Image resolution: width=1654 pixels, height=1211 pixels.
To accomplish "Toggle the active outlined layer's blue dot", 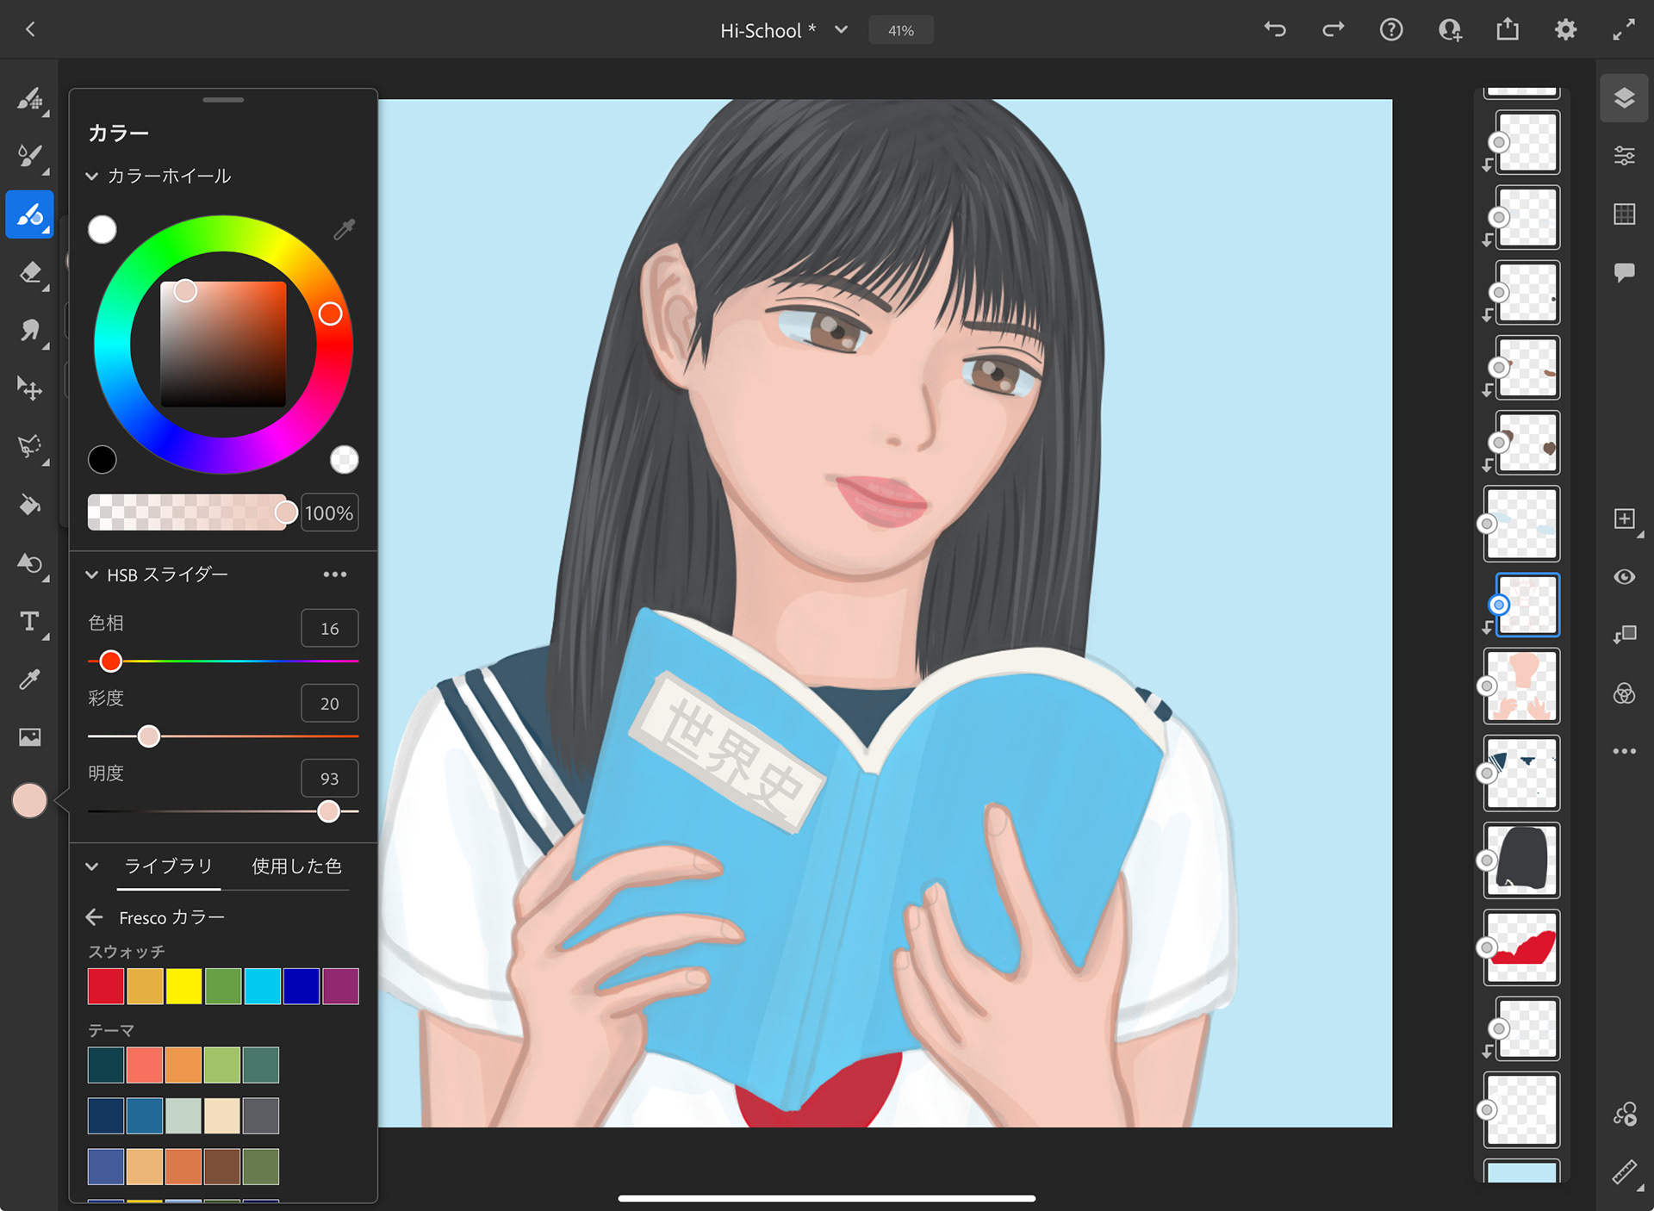I will tap(1499, 605).
